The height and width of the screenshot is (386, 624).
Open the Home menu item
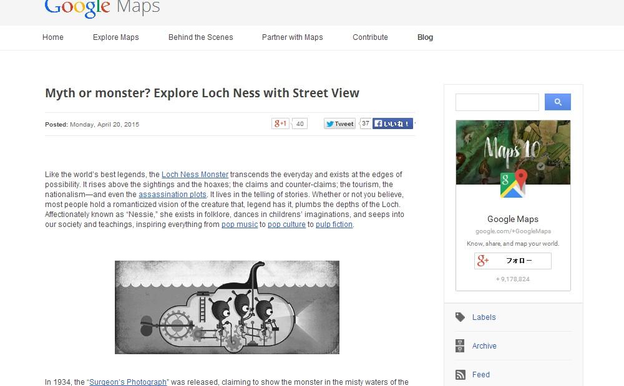click(53, 37)
